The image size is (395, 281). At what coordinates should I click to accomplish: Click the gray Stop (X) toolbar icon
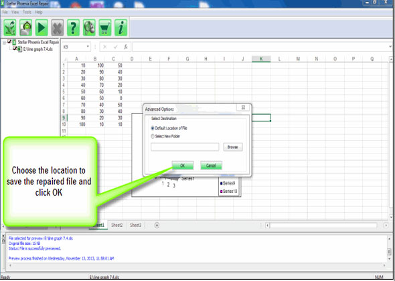click(57, 27)
